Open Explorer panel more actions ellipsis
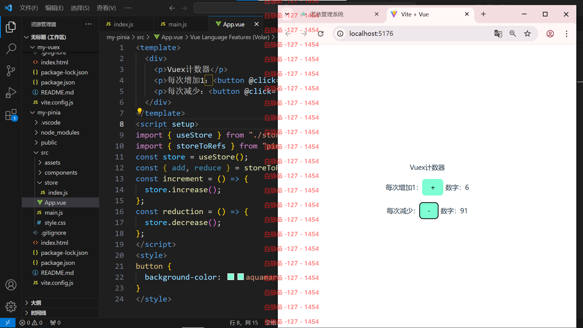 point(89,24)
